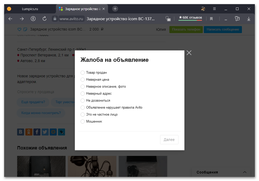Click the "Сообщения" panel title
The image size is (259, 181).
coord(207,172)
